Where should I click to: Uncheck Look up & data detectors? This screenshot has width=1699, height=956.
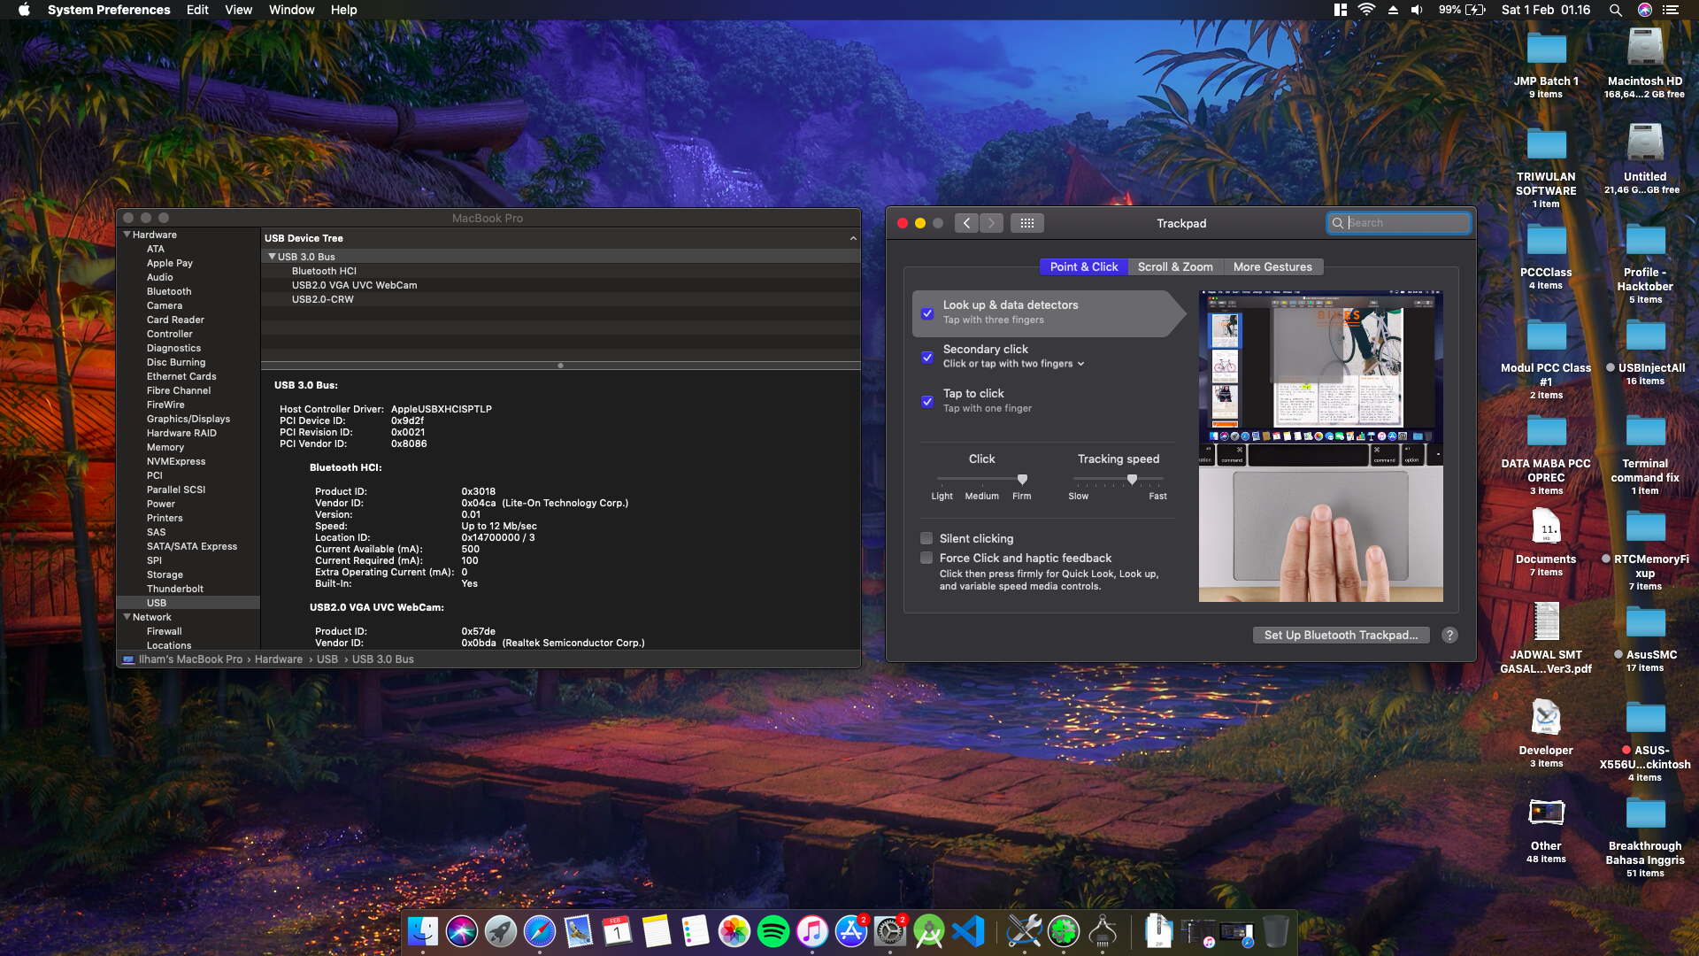[927, 313]
